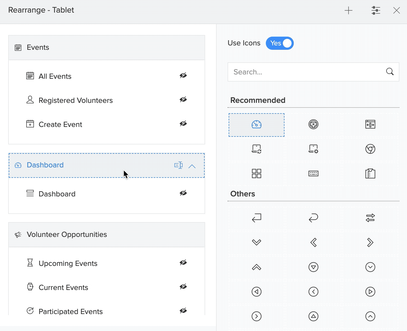407x331 pixels.
Task: Click the Current Events menu item
Action: point(63,288)
